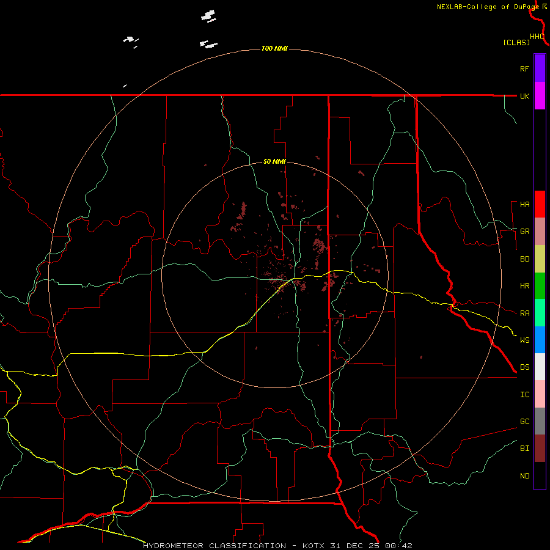Click the white DS legend swatch
The image size is (550, 550).
coord(540,367)
